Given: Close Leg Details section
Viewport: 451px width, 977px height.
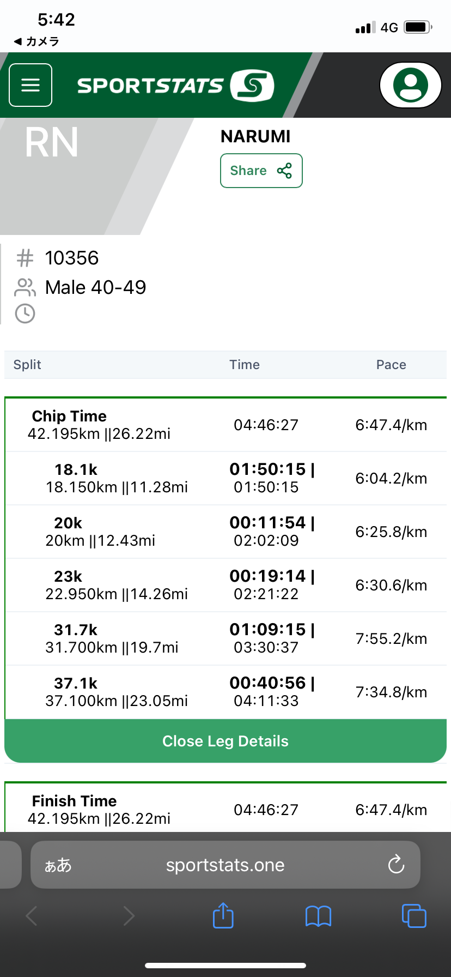Looking at the screenshot, I should click(225, 741).
